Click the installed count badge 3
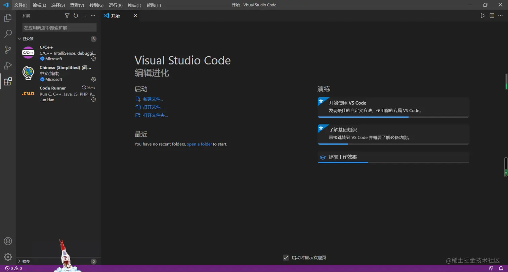 click(x=94, y=39)
